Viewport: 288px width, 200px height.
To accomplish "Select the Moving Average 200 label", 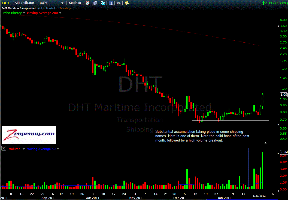I will [x=43, y=13].
